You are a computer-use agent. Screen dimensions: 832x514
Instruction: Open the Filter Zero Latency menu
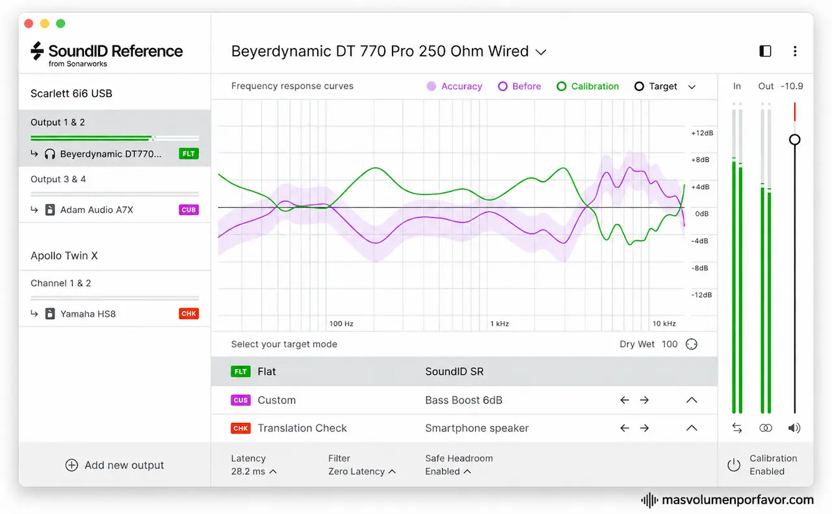point(362,472)
